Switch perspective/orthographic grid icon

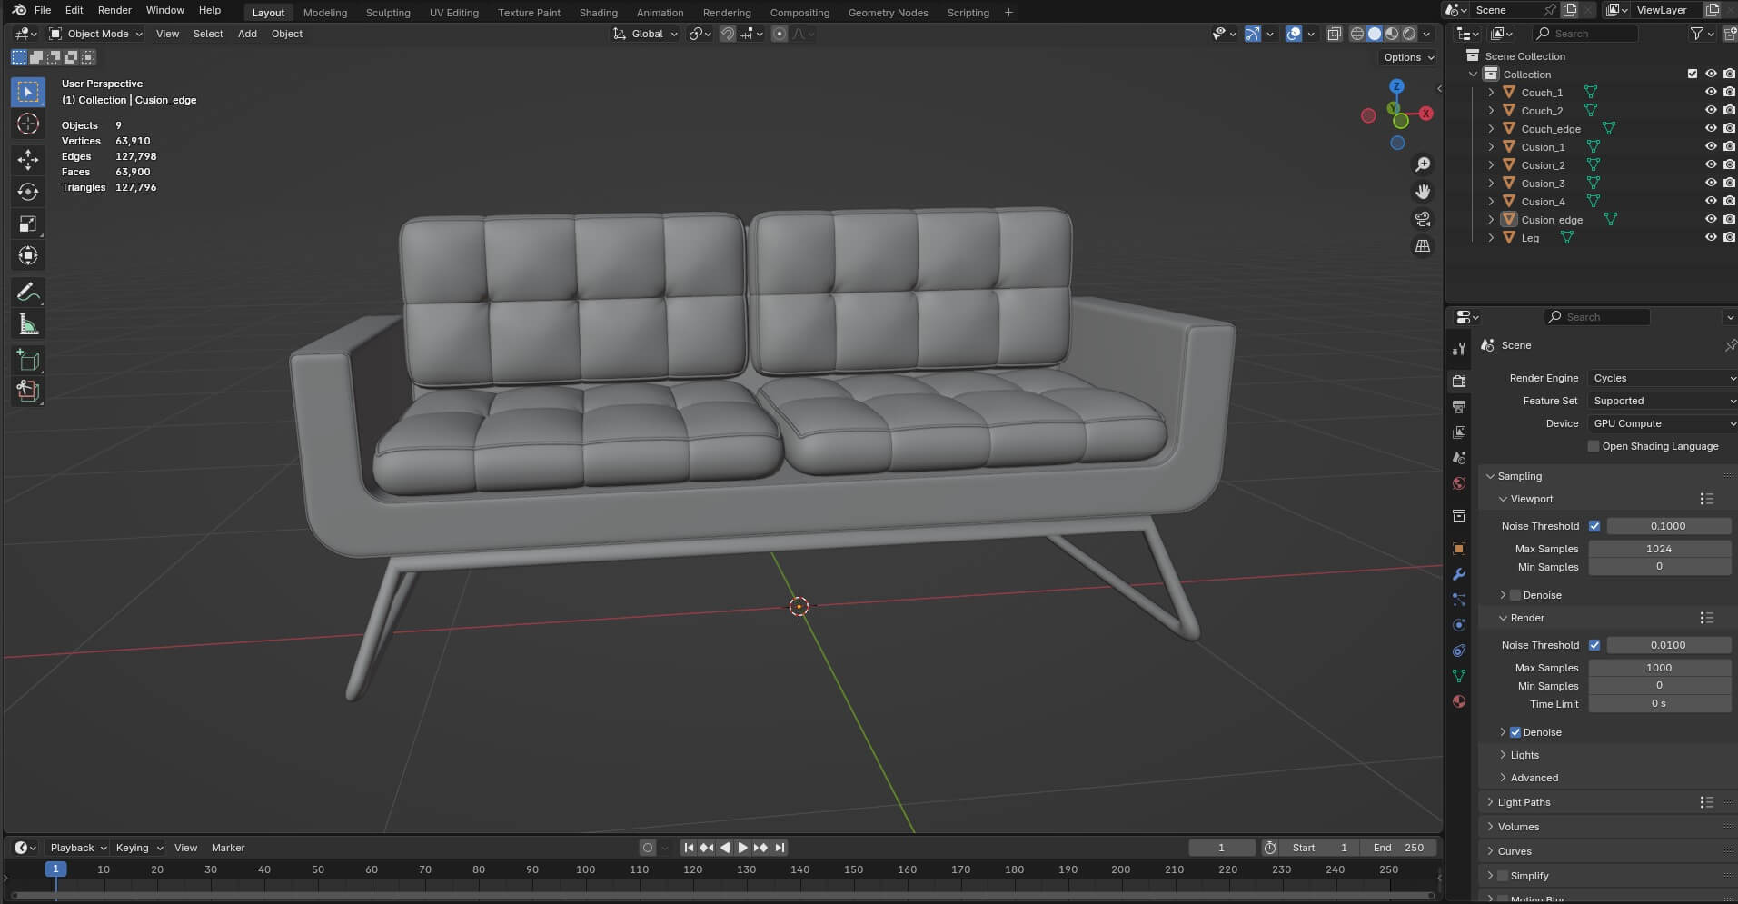[x=1423, y=246]
